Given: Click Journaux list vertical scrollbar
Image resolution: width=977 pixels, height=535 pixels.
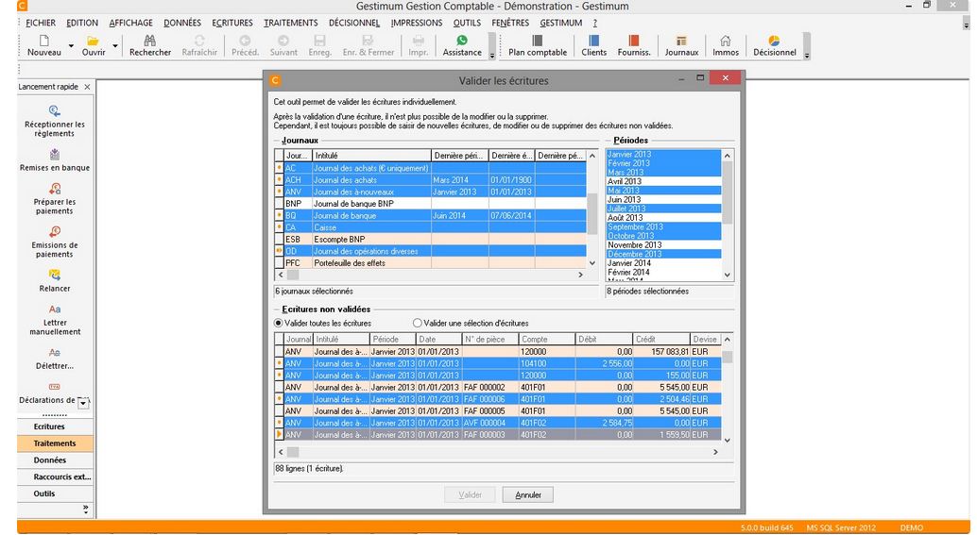Looking at the screenshot, I should [x=591, y=209].
